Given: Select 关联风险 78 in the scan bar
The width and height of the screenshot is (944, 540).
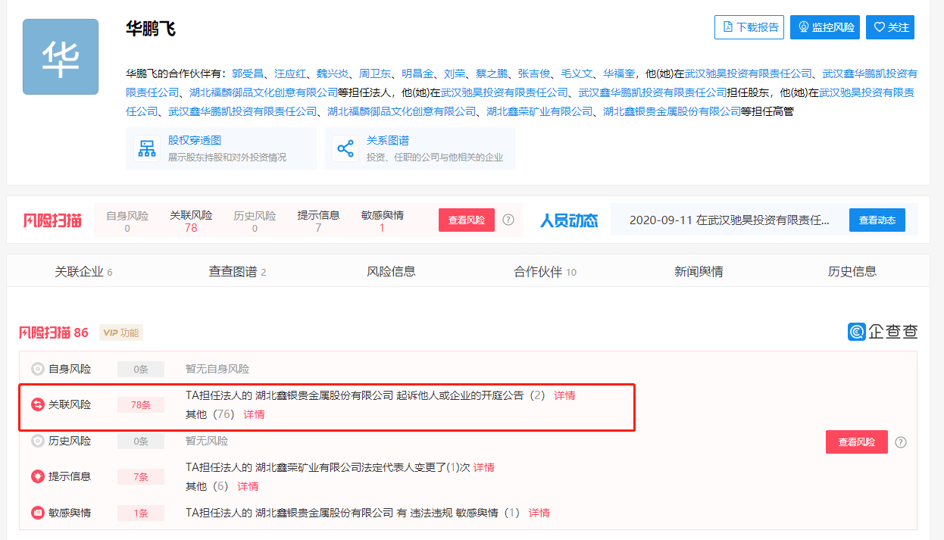Looking at the screenshot, I should pyautogui.click(x=191, y=221).
